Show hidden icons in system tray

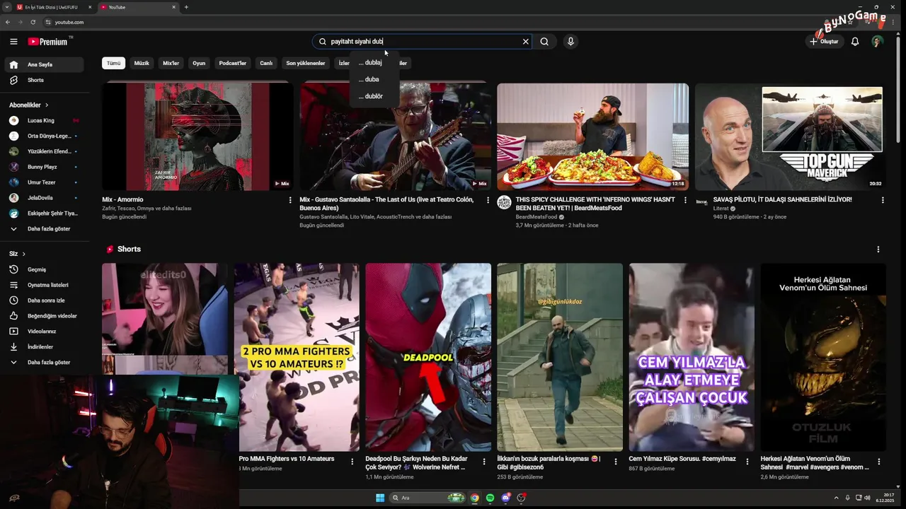coord(837,498)
